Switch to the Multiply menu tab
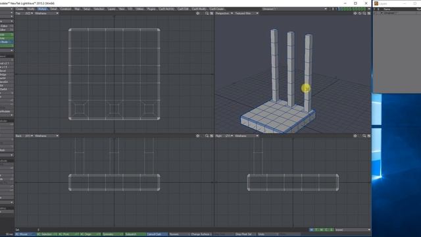The image size is (421, 237). tap(42, 9)
